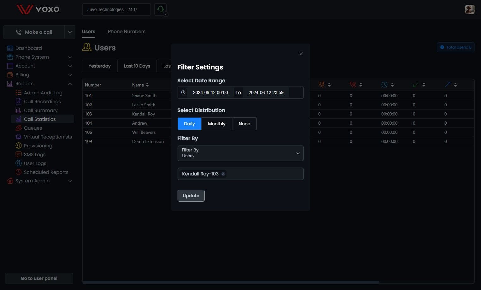Click the call duration clock column icon
The width and height of the screenshot is (481, 290).
(x=384, y=85)
